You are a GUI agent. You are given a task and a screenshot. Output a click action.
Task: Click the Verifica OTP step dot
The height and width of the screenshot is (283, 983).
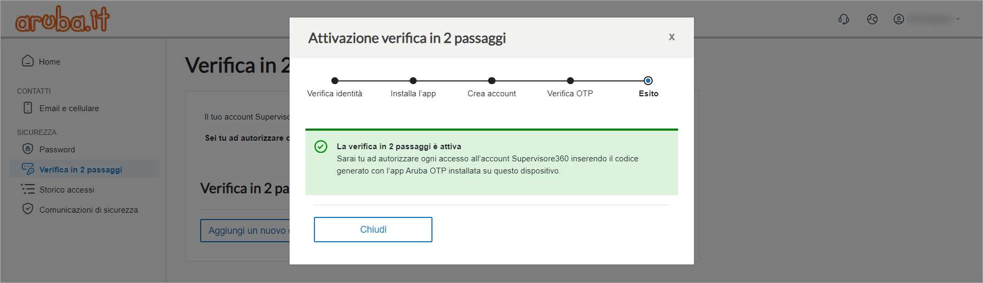tap(570, 81)
